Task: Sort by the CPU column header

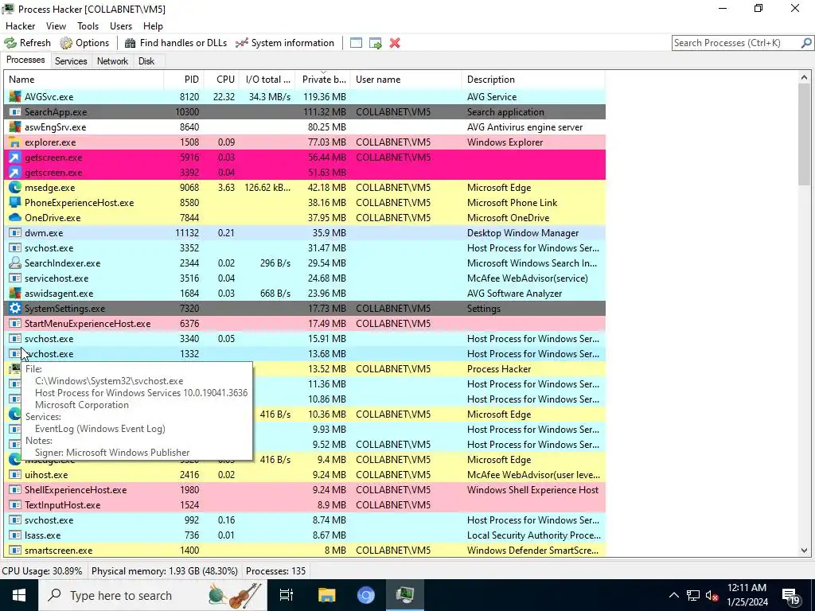Action: tap(222, 80)
